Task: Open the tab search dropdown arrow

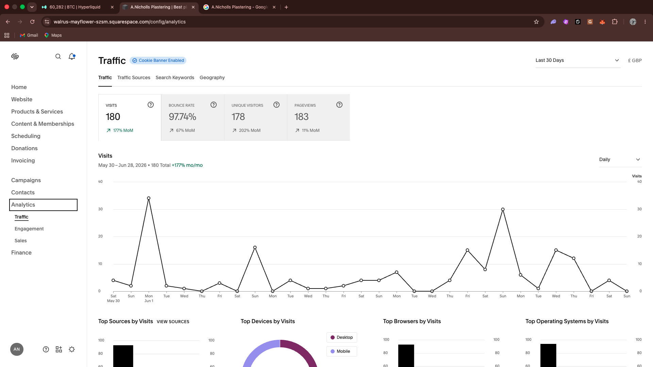Action: [x=32, y=7]
